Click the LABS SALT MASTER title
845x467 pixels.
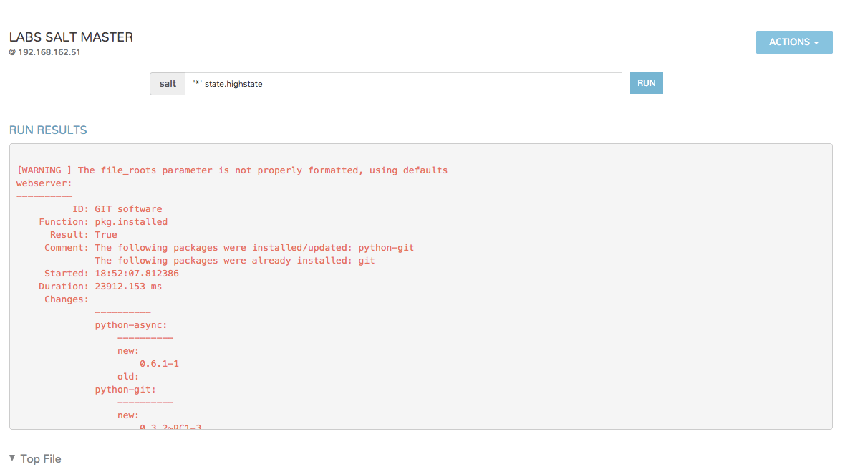coord(71,37)
